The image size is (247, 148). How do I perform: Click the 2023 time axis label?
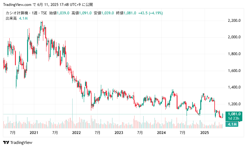[119, 133]
